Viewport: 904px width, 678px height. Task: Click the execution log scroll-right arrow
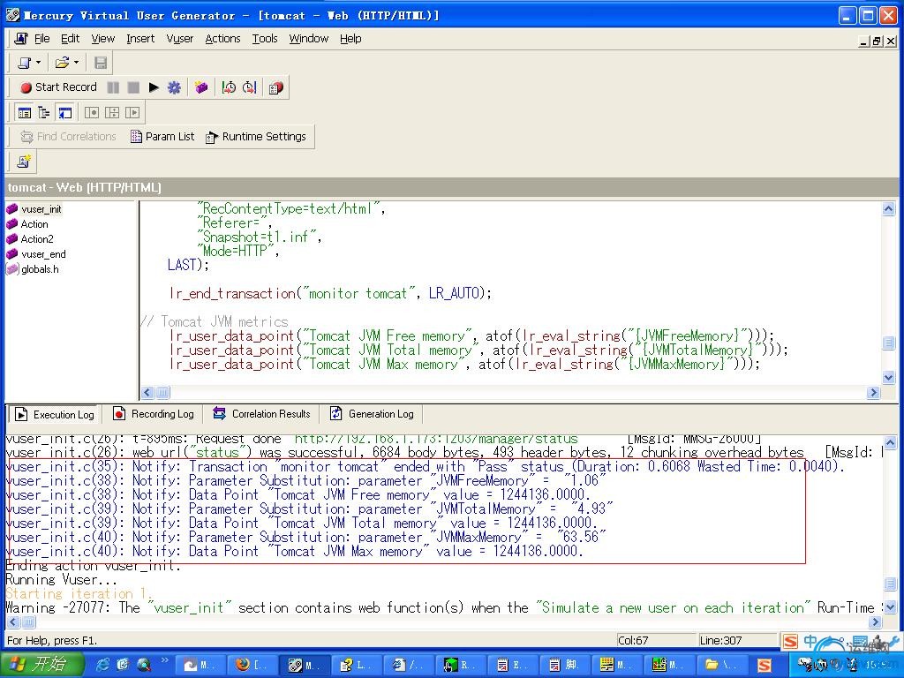click(x=875, y=622)
